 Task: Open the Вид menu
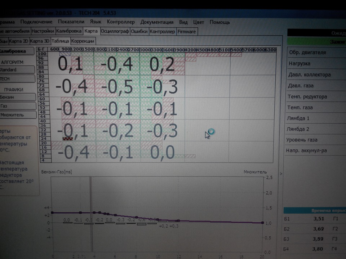[x=183, y=22]
